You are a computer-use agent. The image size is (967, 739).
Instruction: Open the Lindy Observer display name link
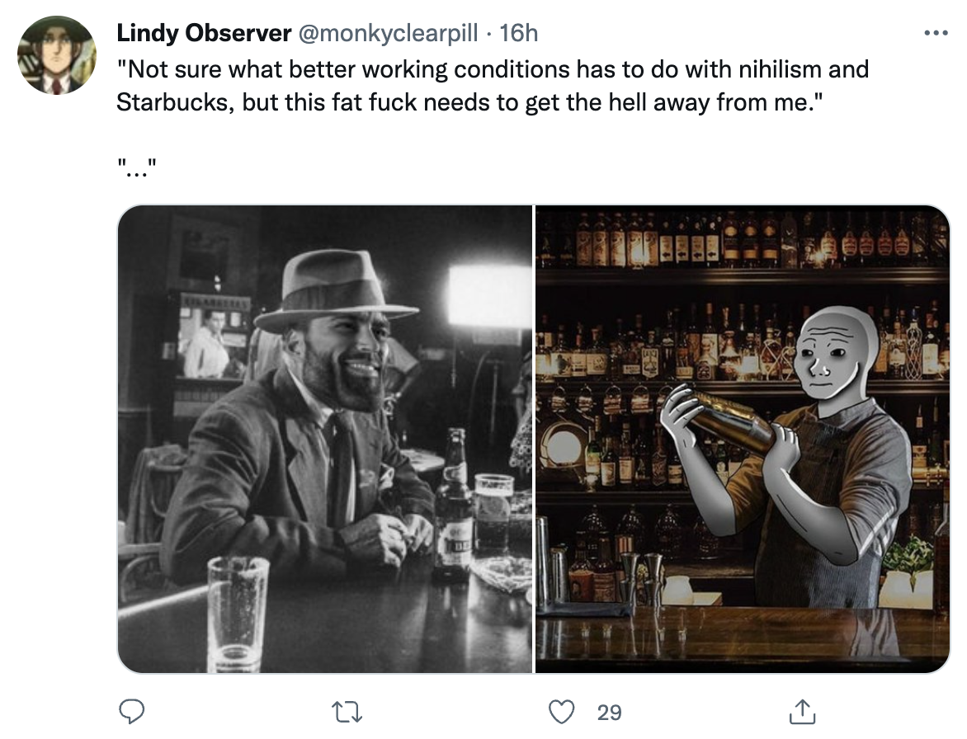tap(204, 33)
